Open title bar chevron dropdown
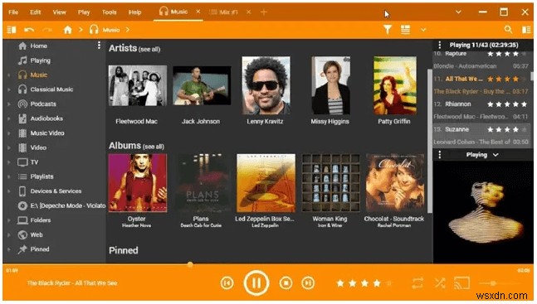 [x=458, y=12]
